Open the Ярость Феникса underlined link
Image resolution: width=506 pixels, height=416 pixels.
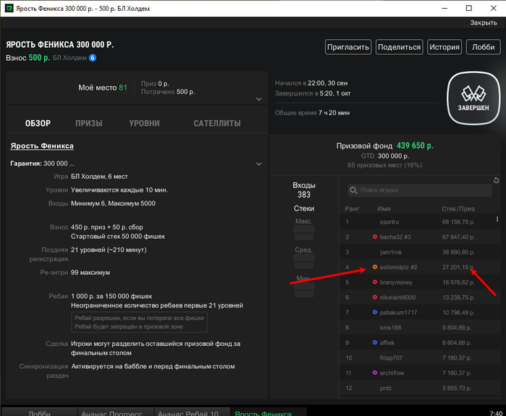click(x=42, y=146)
